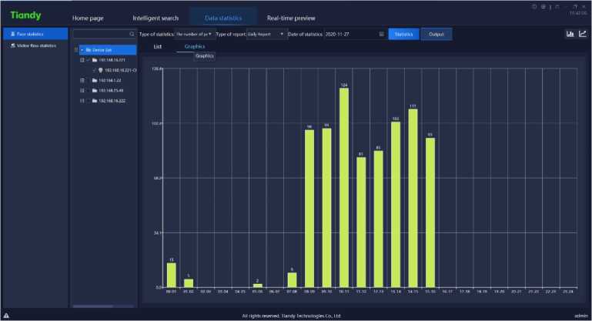The height and width of the screenshot is (321, 592).
Task: Click the warning alarm icon in status bar
Action: [6, 316]
